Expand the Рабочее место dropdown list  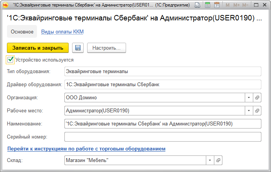[249, 111]
